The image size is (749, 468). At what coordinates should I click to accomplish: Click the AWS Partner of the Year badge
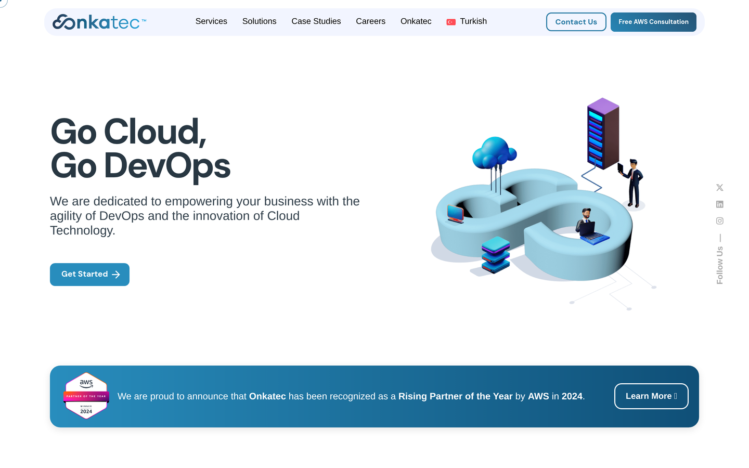pyautogui.click(x=86, y=396)
